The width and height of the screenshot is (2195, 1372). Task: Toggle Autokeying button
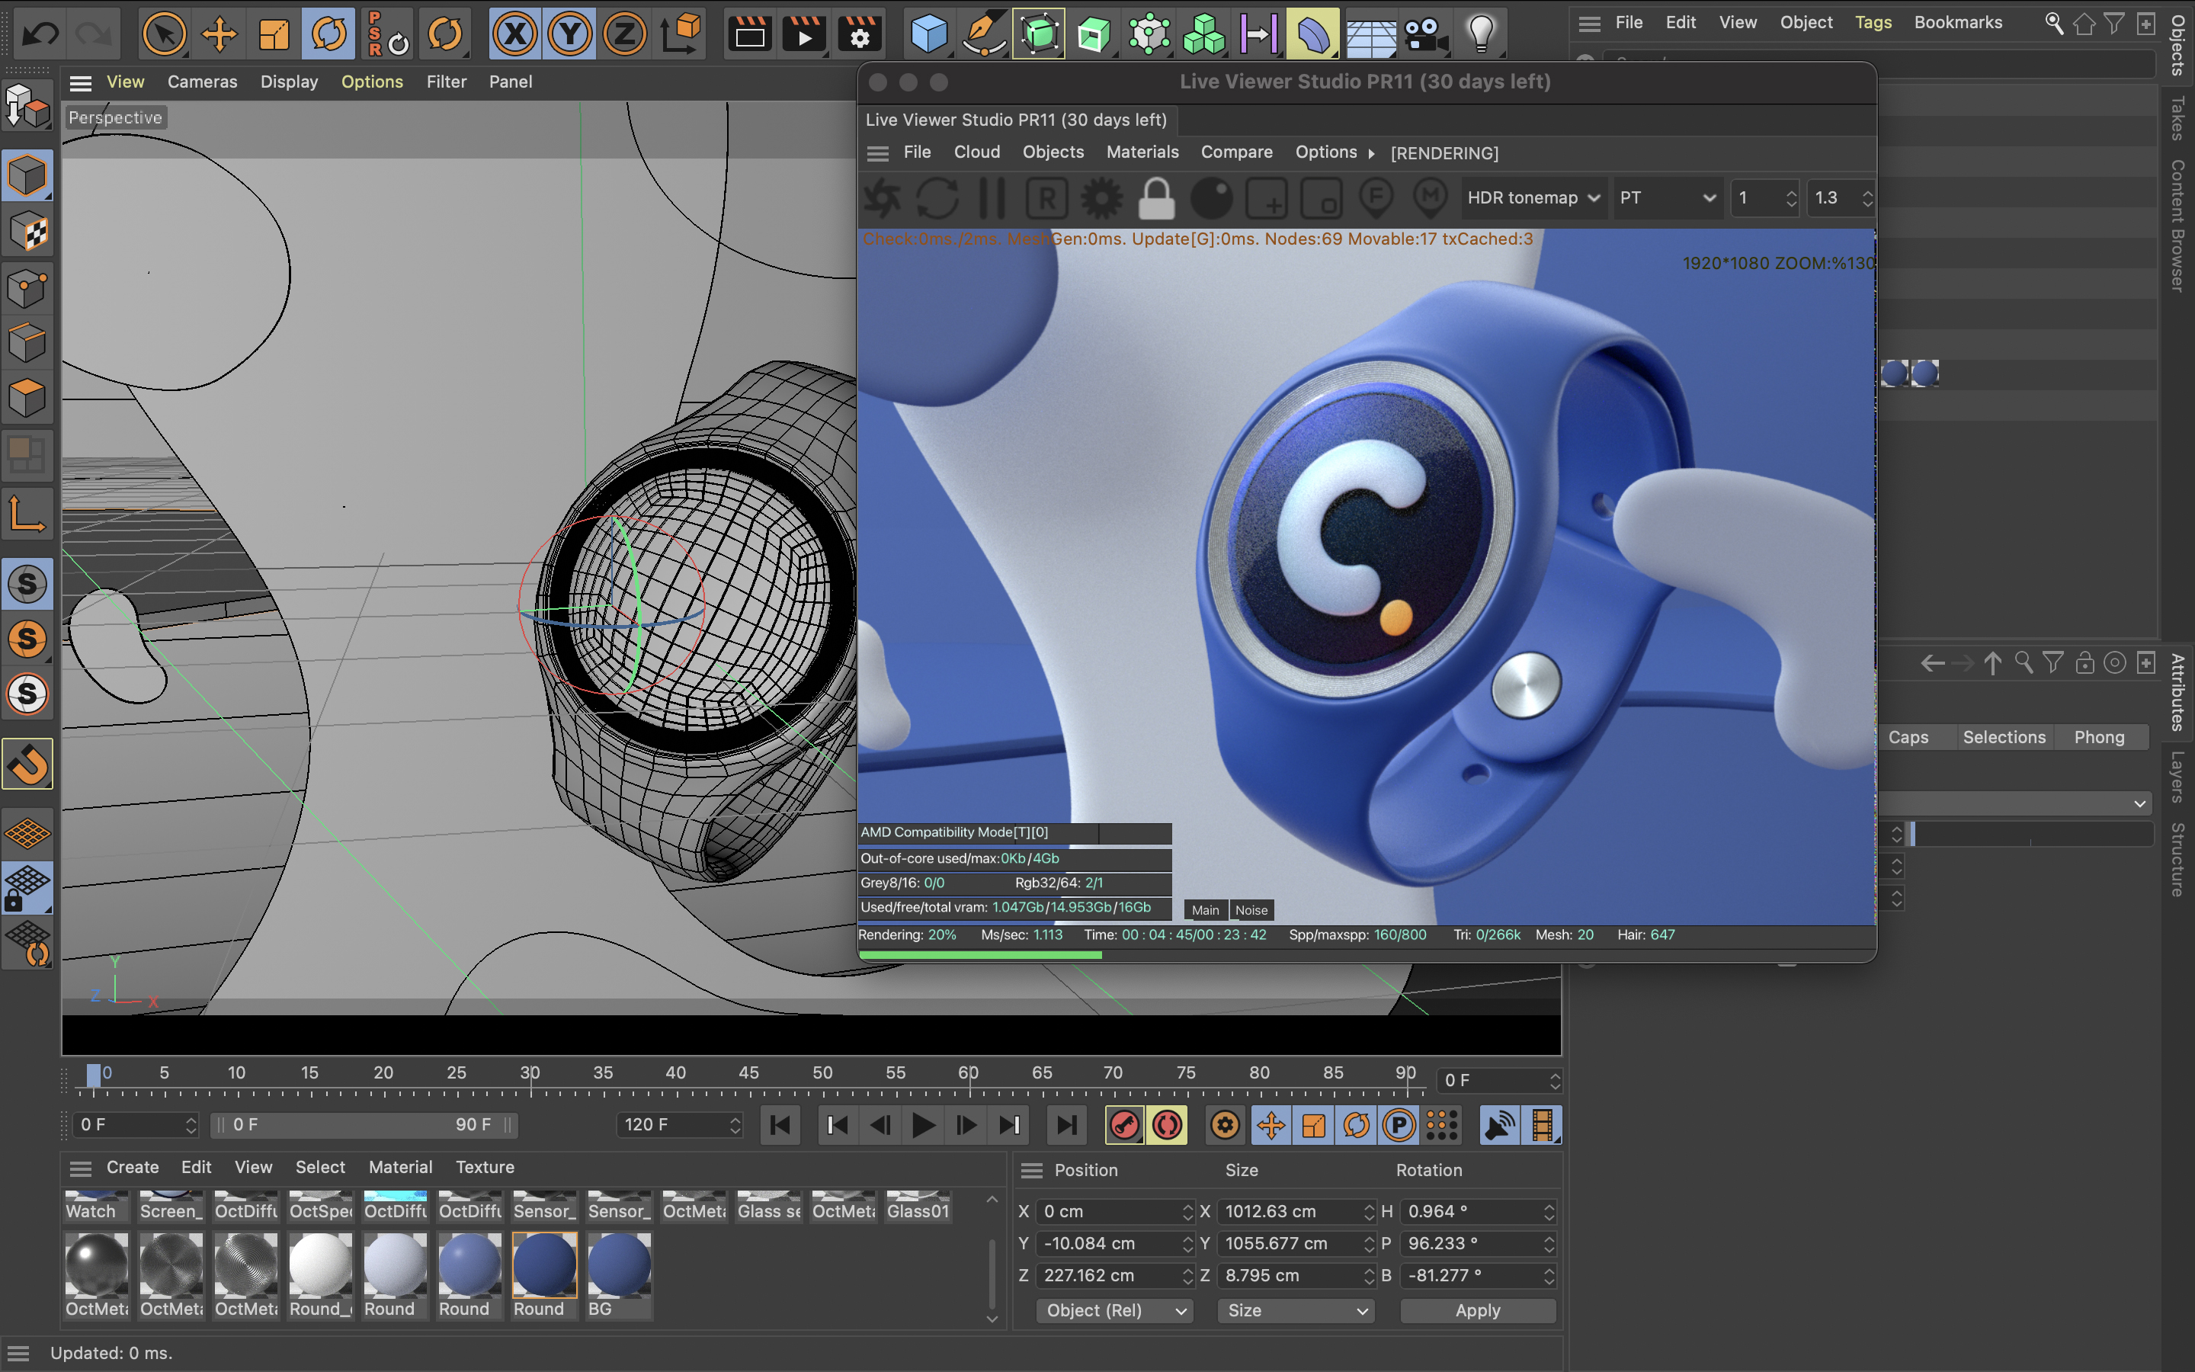(x=1168, y=1125)
